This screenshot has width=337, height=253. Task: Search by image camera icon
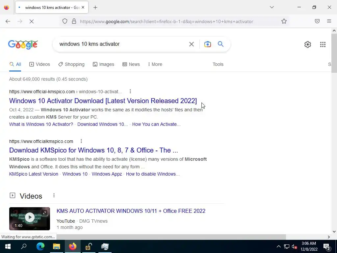[x=208, y=44]
